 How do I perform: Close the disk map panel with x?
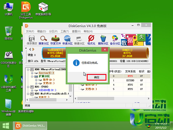tap(26, 48)
